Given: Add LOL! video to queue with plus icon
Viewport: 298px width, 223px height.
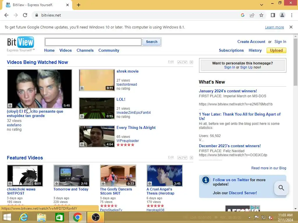Looking at the screenshot, I should point(82,116).
